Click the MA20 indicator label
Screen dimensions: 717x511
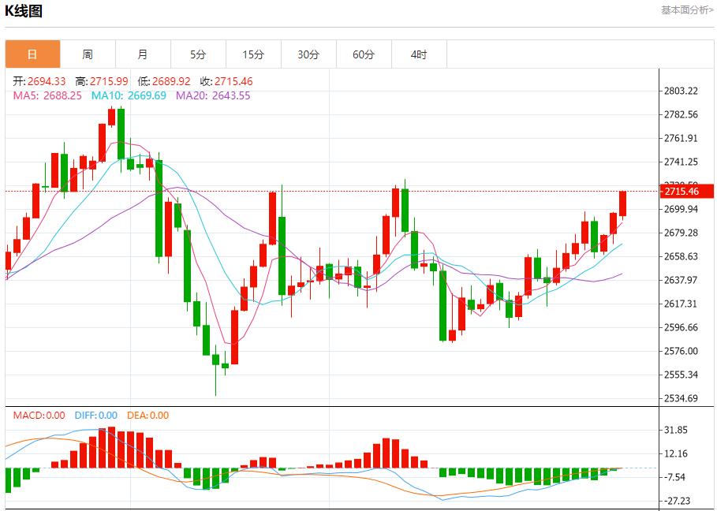click(213, 95)
